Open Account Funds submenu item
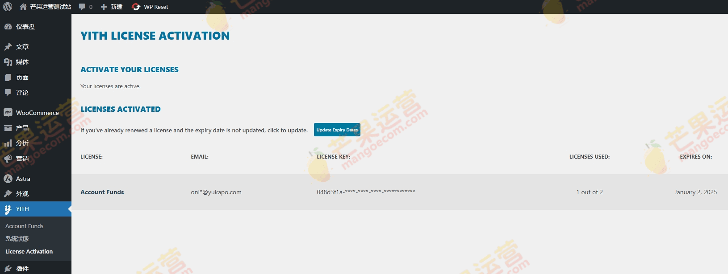 [25, 226]
